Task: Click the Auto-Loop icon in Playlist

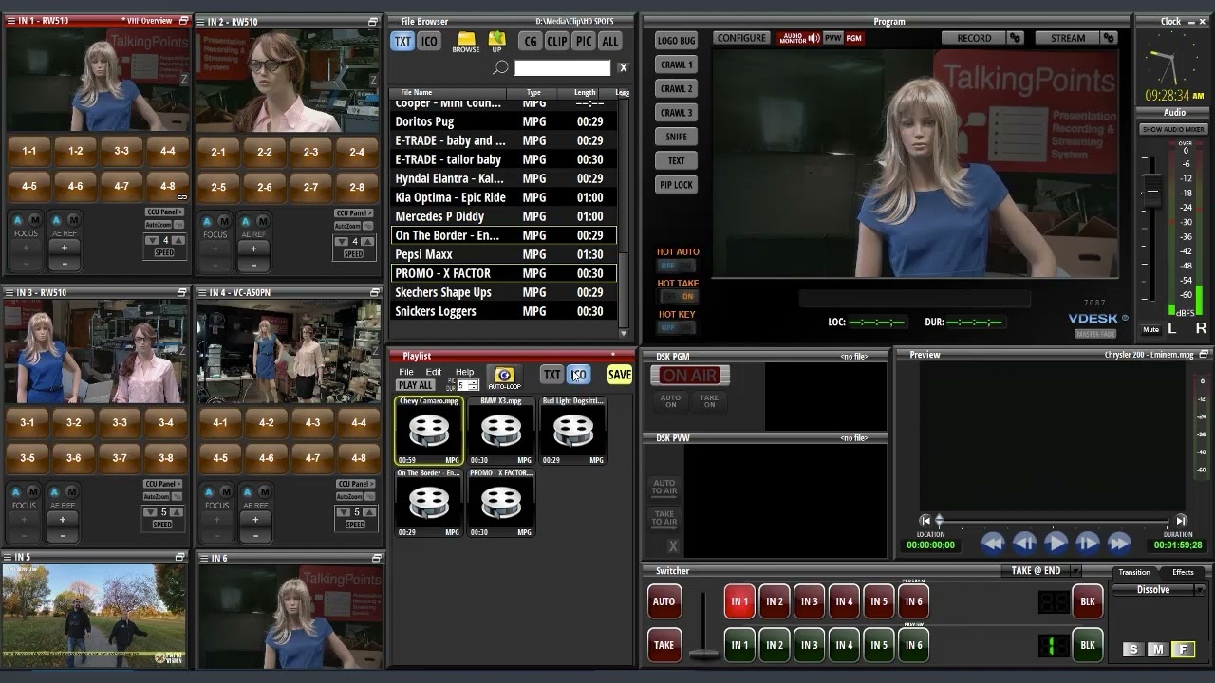Action: click(x=504, y=377)
